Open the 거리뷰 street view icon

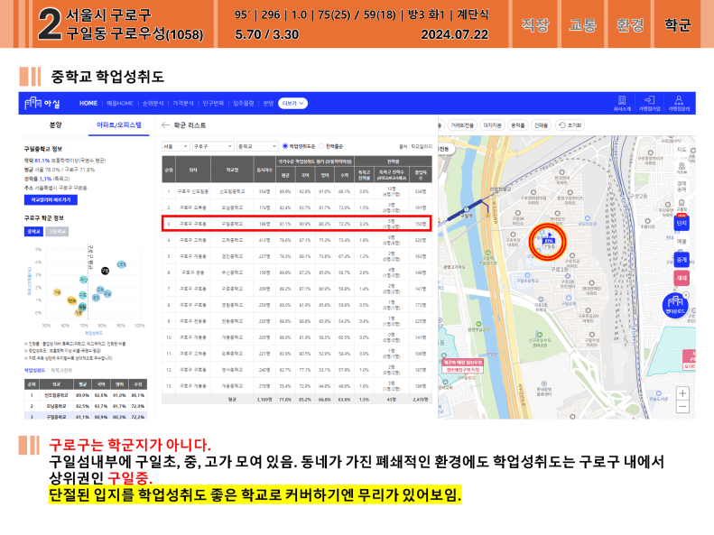tap(682, 168)
